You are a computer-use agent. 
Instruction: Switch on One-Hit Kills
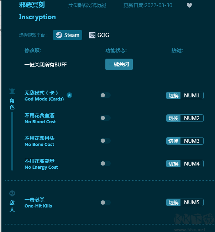coord(105,203)
